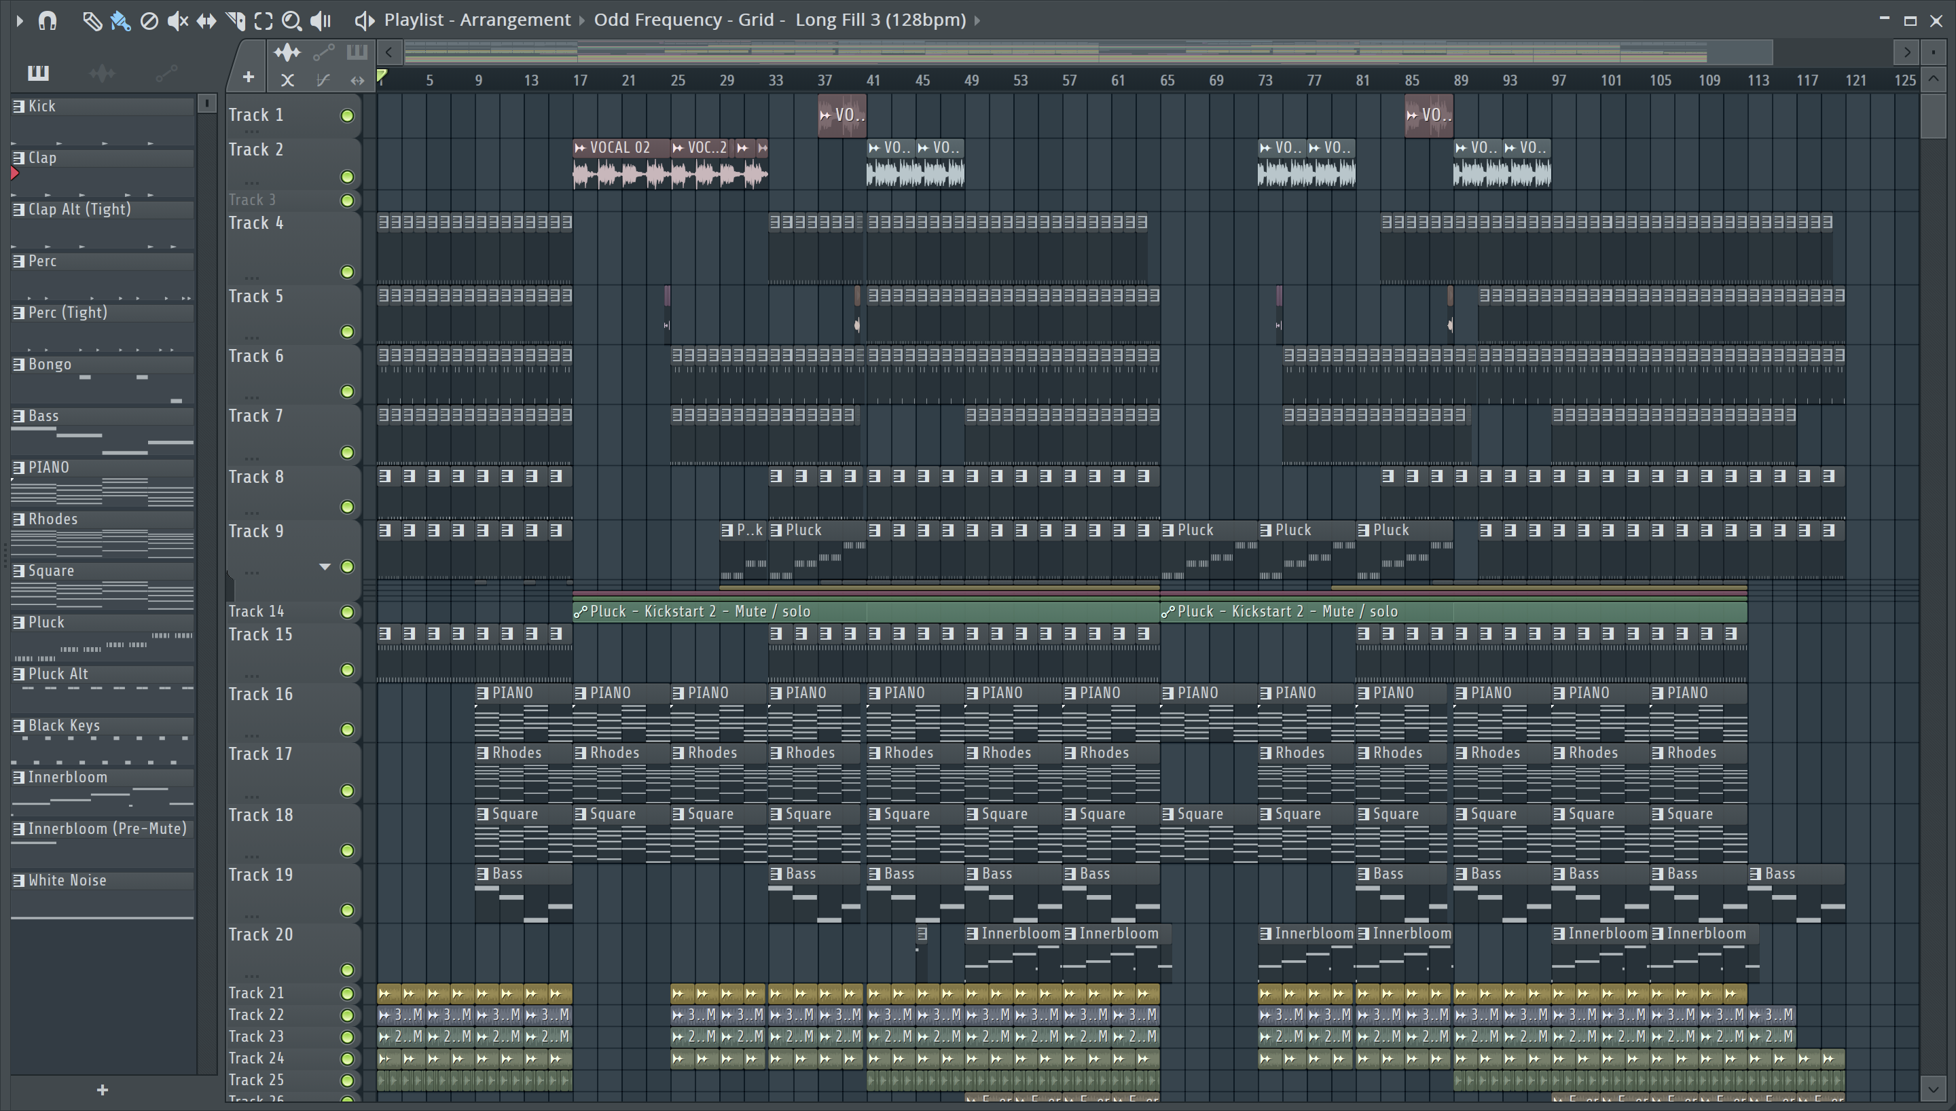Viewport: 1956px width, 1111px height.
Task: Switch picker to the Automation tab
Action: 166,73
